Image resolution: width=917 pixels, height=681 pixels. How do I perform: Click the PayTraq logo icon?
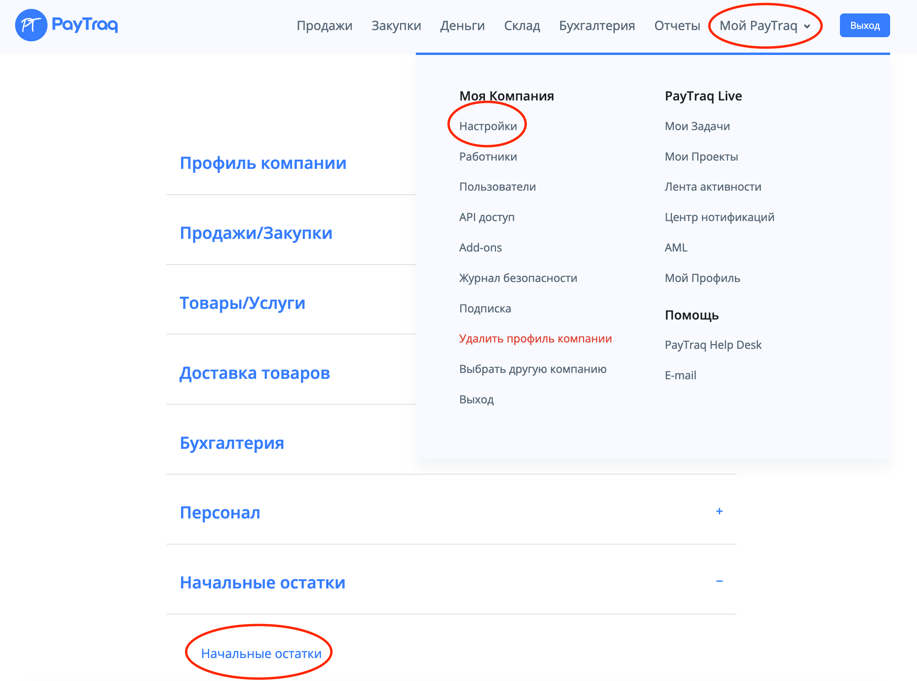[x=31, y=25]
